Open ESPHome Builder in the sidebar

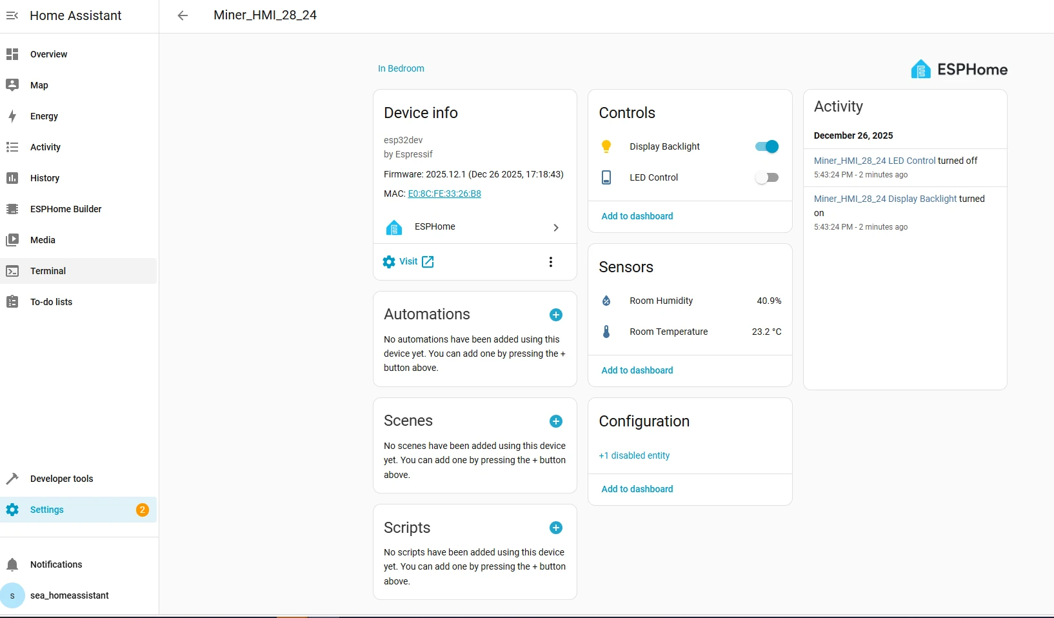click(x=66, y=209)
